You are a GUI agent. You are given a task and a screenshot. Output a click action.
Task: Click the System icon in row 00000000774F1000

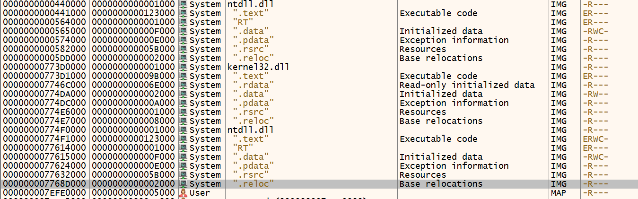[184, 139]
